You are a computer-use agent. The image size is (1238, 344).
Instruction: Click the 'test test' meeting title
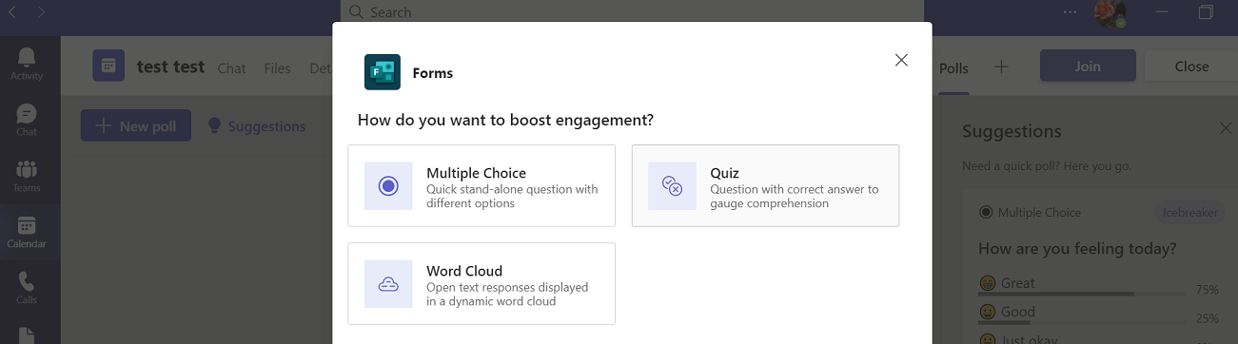pyautogui.click(x=170, y=67)
